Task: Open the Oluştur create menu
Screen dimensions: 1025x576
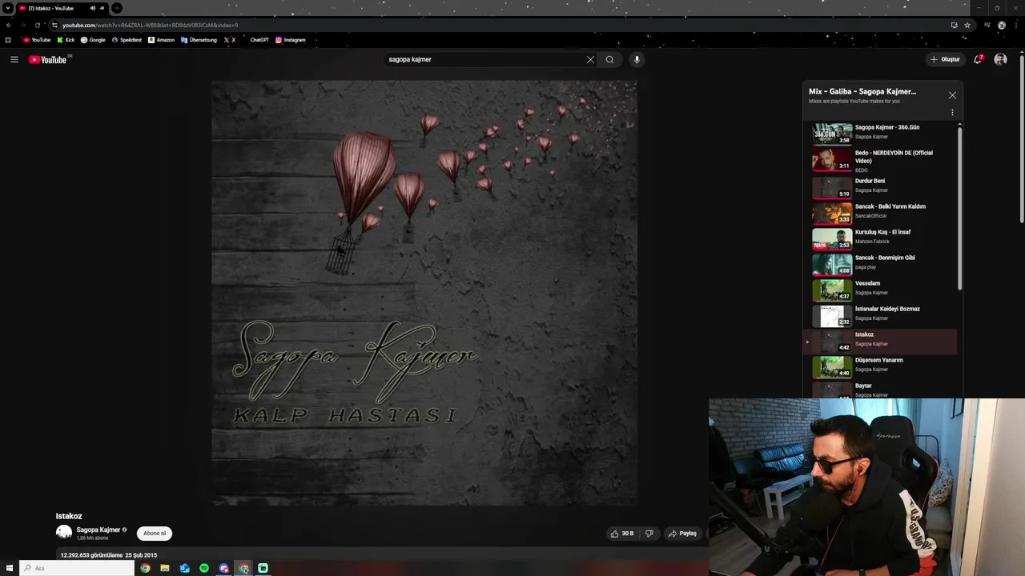Action: point(944,59)
